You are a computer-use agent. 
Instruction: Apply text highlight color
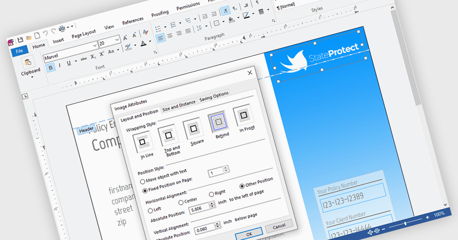tap(128, 47)
